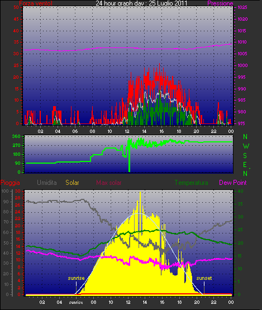Select the Solar legend label

[x=72, y=183]
